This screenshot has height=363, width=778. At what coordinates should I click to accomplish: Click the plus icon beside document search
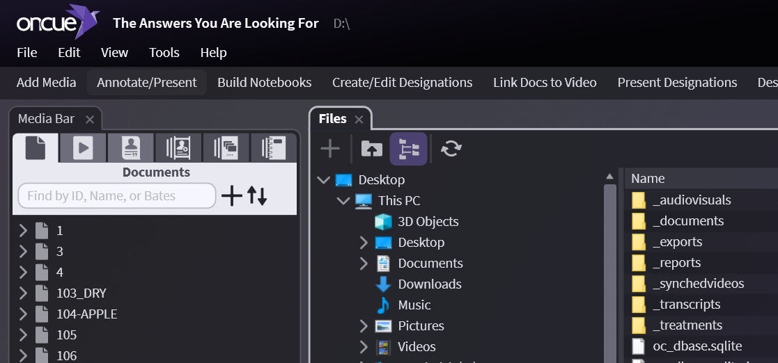point(231,196)
